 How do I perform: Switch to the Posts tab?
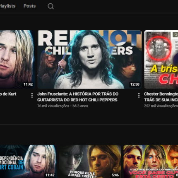(x=29, y=6)
